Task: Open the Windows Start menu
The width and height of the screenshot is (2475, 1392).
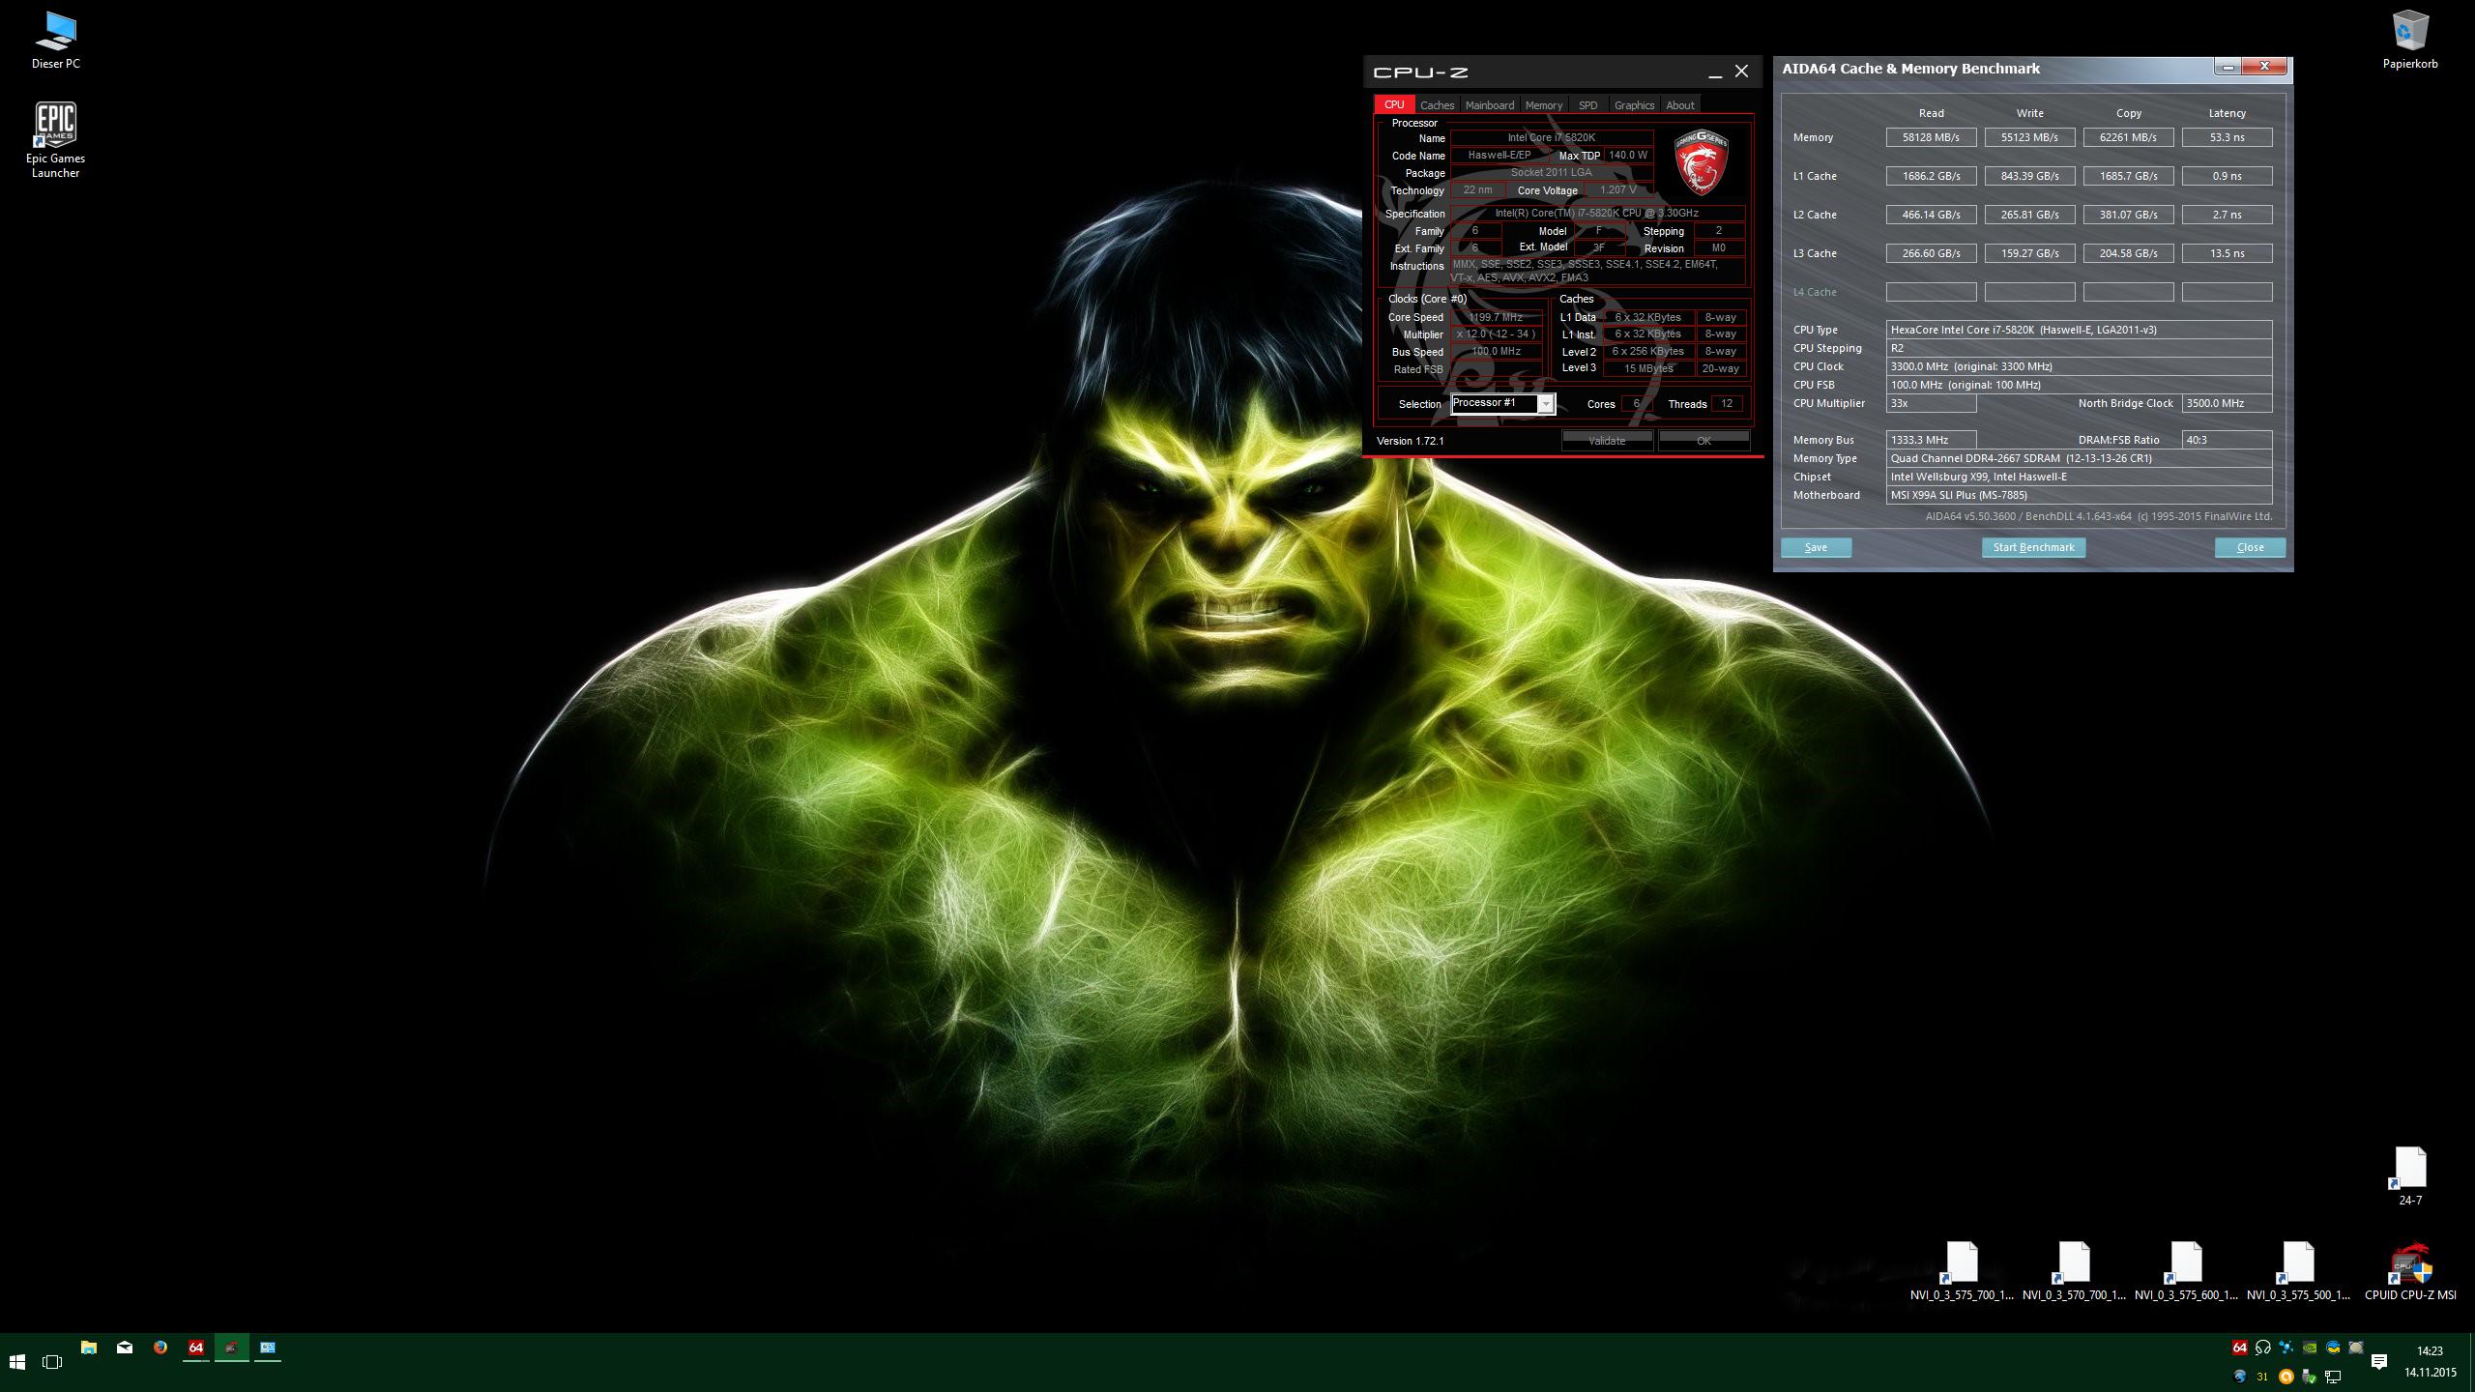Action: pyautogui.click(x=17, y=1362)
